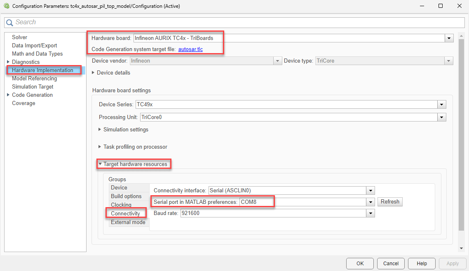469x271 pixels.
Task: Switch to the Connectivity group tab
Action: point(125,213)
